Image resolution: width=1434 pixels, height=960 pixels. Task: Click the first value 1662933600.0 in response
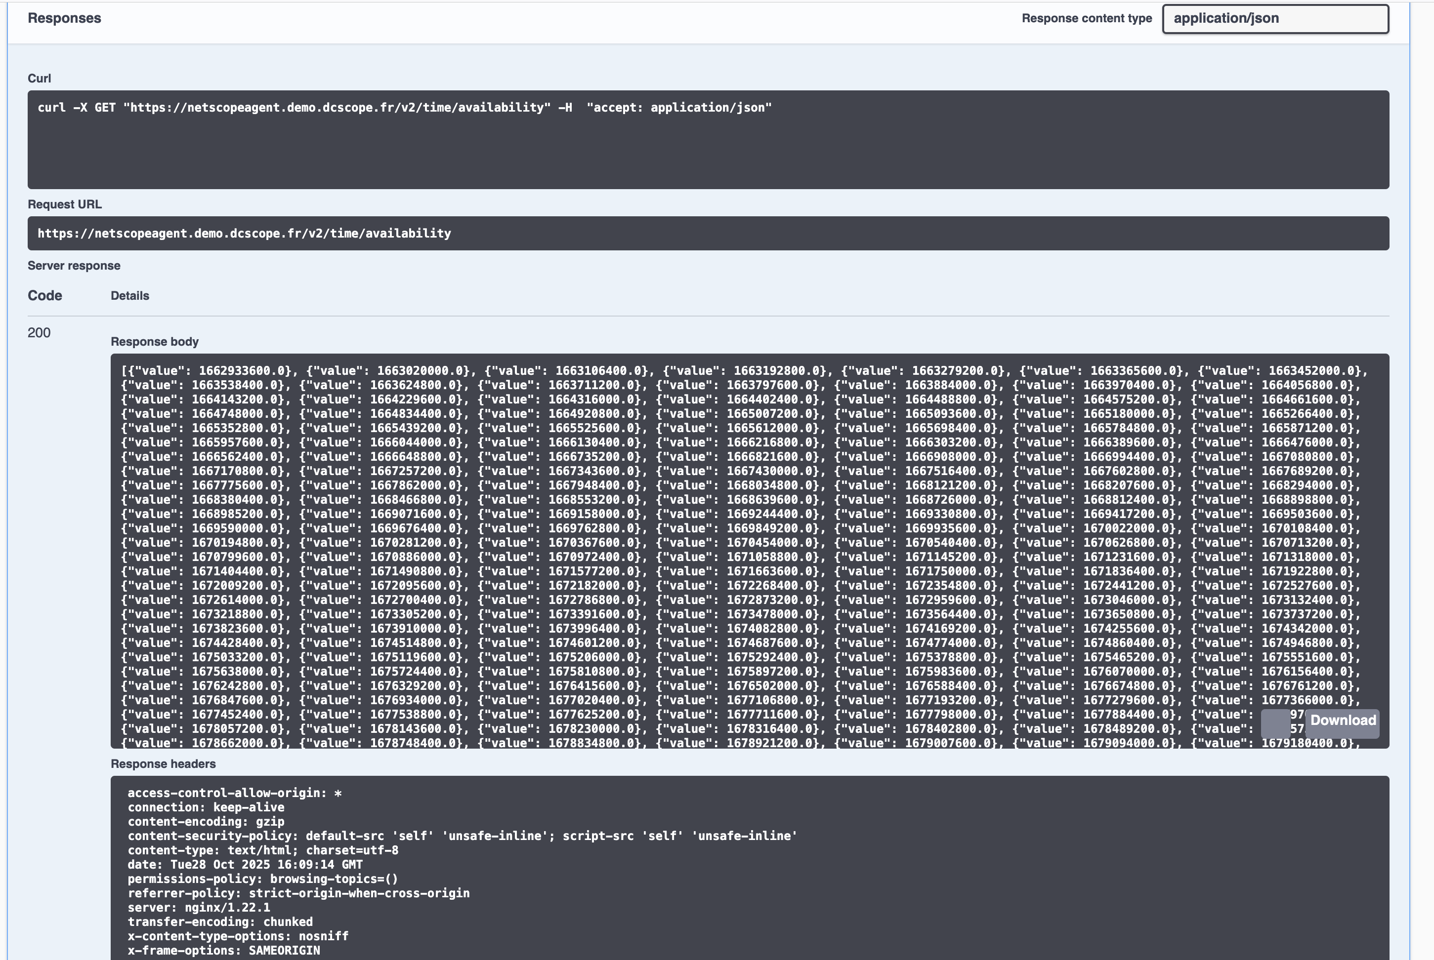pyautogui.click(x=241, y=371)
